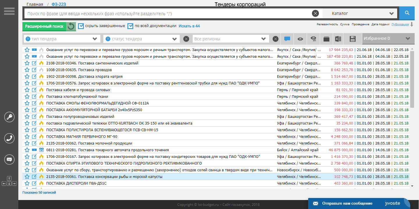Click the 'Искать в 44' link
This screenshot has height=209, width=419.
(189, 26)
